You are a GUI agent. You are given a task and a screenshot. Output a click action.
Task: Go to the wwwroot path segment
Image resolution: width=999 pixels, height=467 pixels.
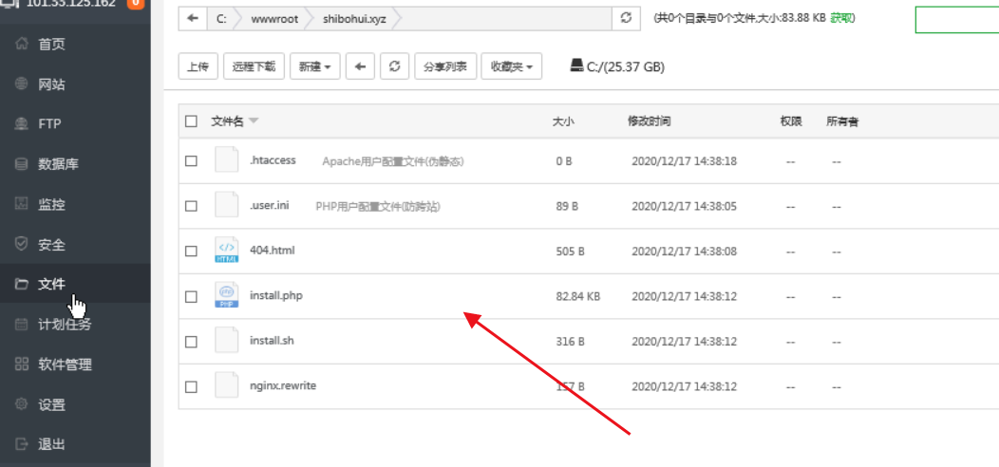pyautogui.click(x=273, y=18)
